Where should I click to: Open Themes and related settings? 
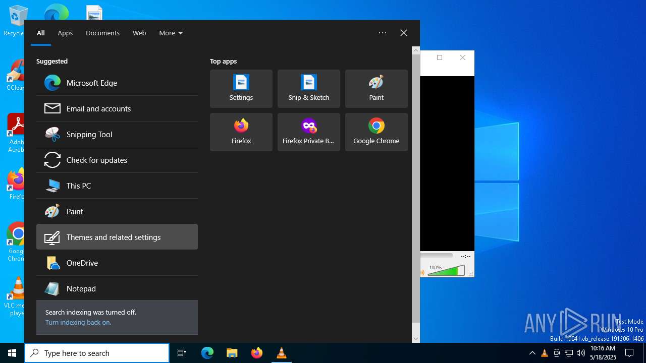[117, 237]
